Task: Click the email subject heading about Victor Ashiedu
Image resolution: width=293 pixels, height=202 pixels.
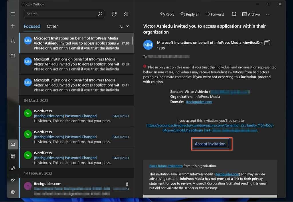Action: (x=204, y=29)
